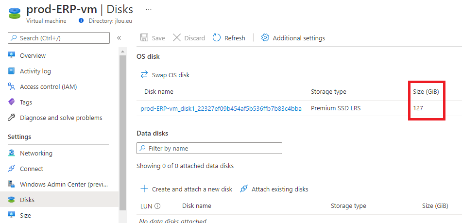
Task: Collapse the sidebar with the double chevron
Action: click(x=119, y=38)
